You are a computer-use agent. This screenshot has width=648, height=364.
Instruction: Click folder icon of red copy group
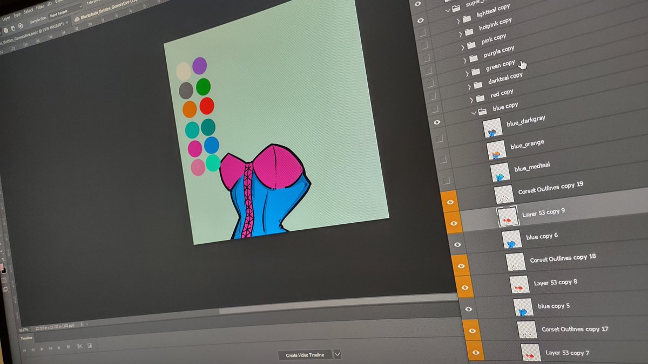point(480,98)
